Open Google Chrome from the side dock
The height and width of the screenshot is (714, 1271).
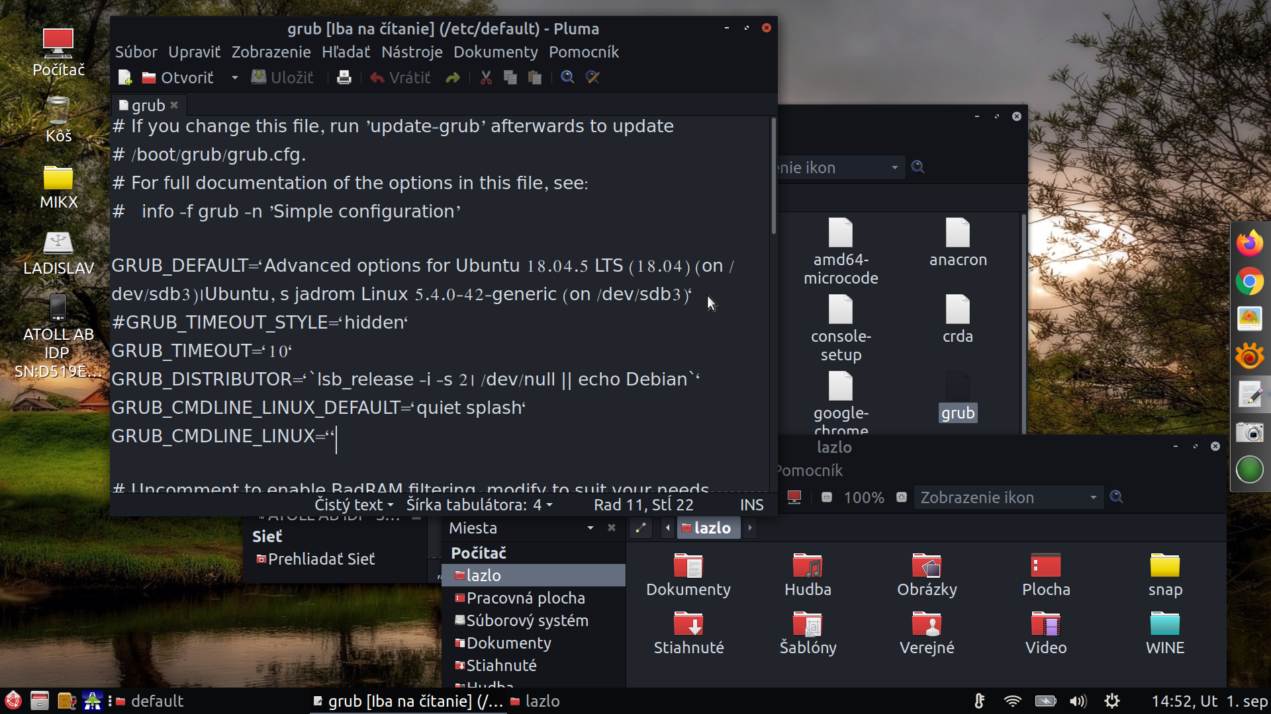(x=1249, y=282)
